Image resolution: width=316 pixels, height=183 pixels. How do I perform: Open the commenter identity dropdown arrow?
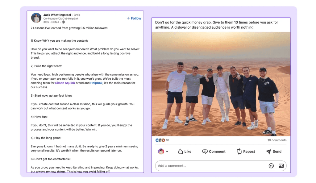pos(167,151)
